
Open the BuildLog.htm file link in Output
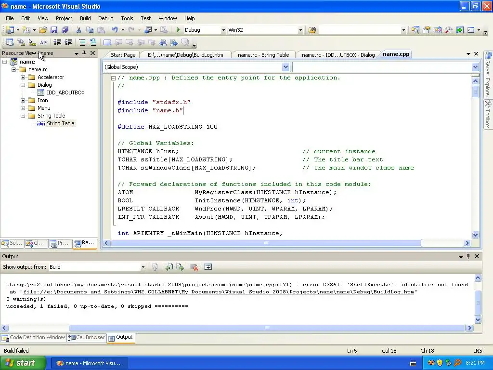point(219,291)
